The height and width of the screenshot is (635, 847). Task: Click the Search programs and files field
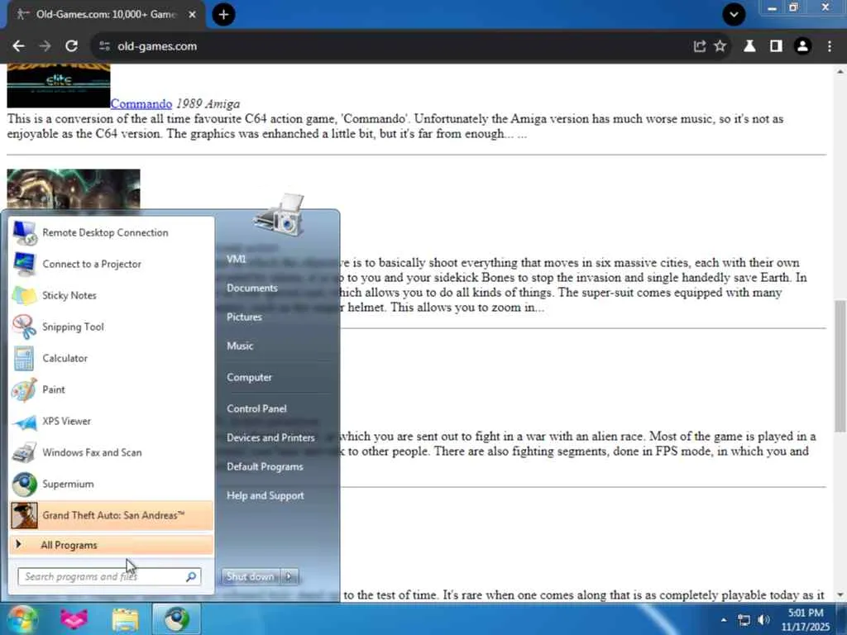[109, 576]
